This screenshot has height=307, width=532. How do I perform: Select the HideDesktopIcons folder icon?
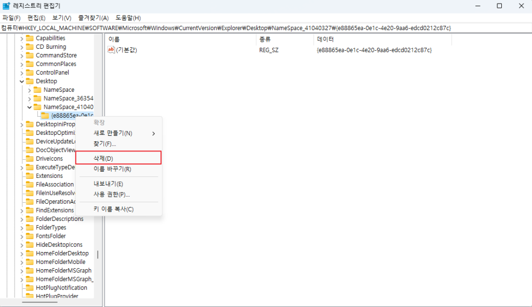point(30,245)
